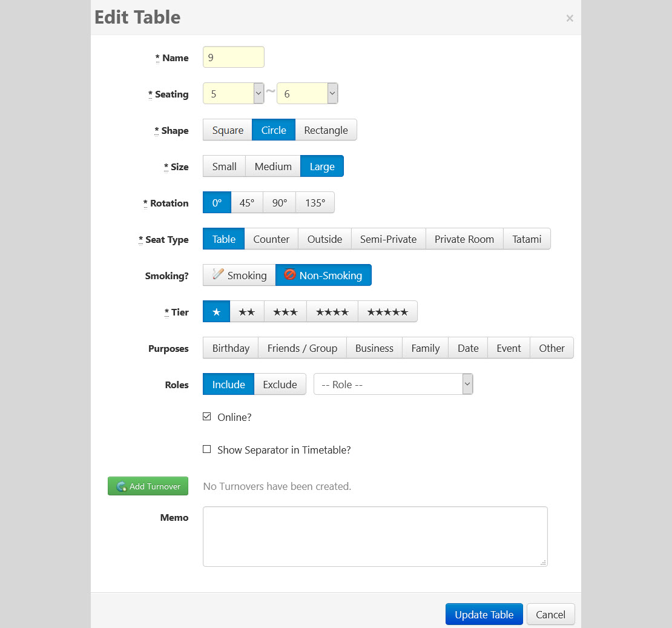Click Add Turnover button
The width and height of the screenshot is (672, 628).
148,486
